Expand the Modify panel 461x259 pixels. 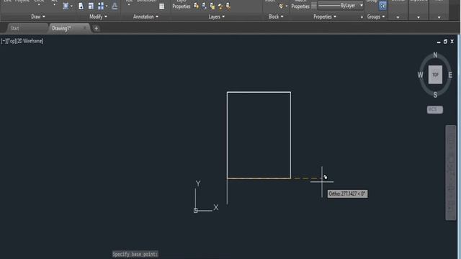[98, 17]
